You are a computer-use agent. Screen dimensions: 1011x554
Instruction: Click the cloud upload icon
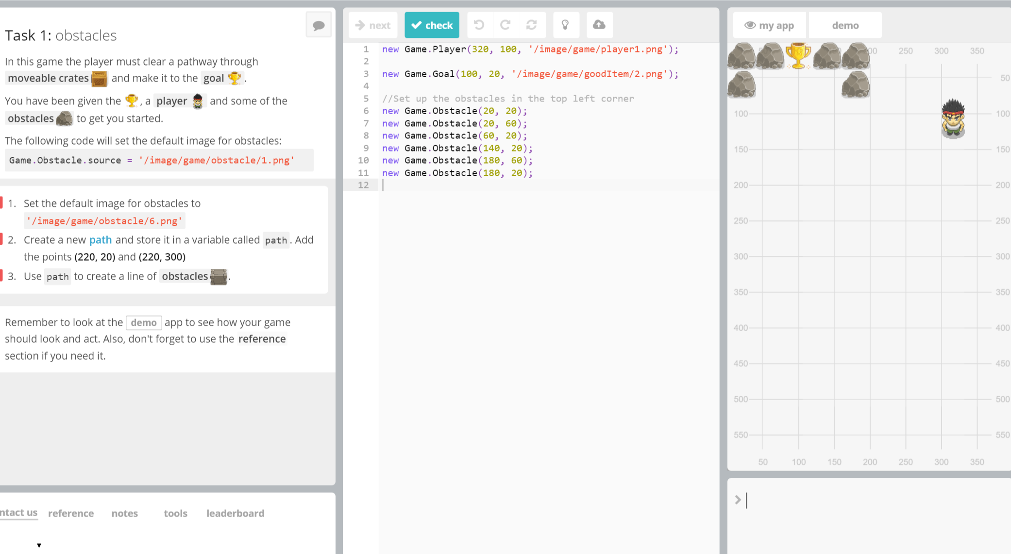point(599,25)
